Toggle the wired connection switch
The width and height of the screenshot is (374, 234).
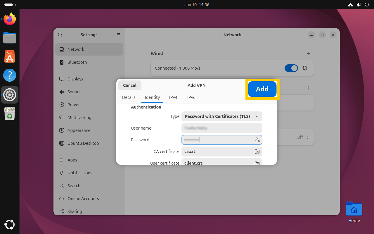291,68
